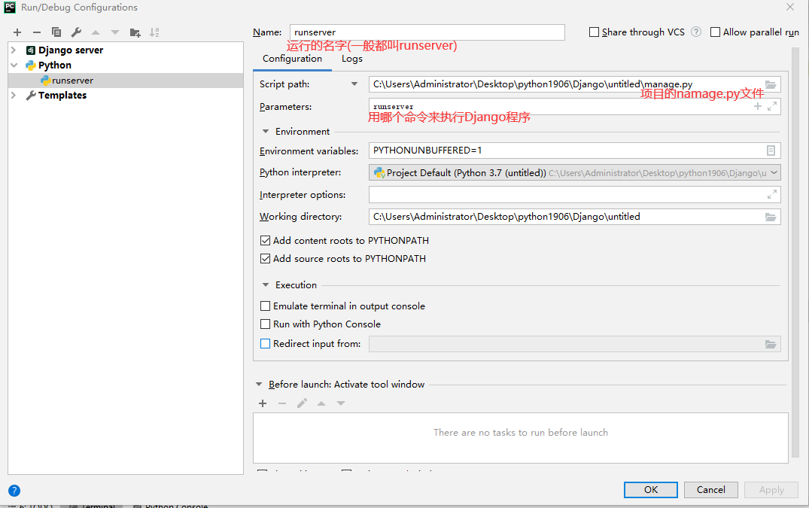Browse Redirect input file folder icon
The width and height of the screenshot is (809, 508).
771,344
